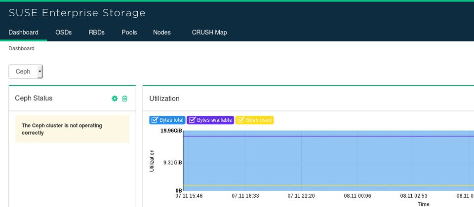The image size is (474, 207).
Task: Click the 08.11 02:53 time label
Action: (x=414, y=196)
